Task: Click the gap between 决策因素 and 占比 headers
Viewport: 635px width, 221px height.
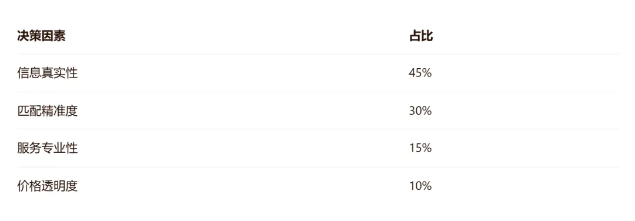Action: [x=238, y=36]
